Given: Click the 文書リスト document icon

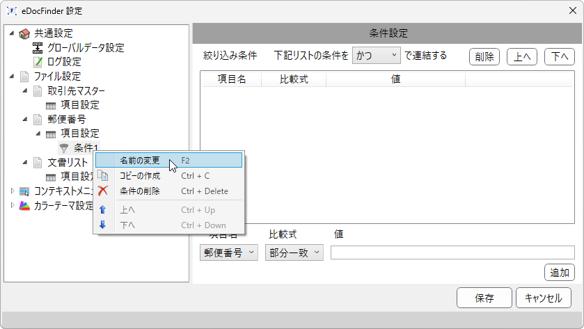Looking at the screenshot, I should pos(38,163).
